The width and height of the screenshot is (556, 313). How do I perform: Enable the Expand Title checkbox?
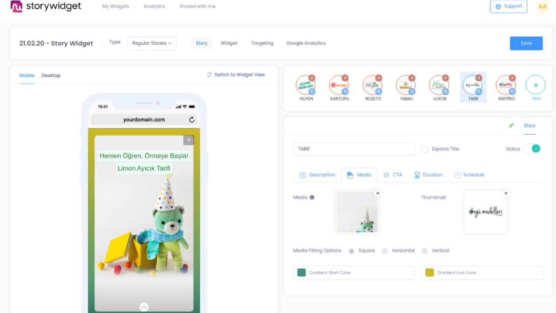[425, 149]
